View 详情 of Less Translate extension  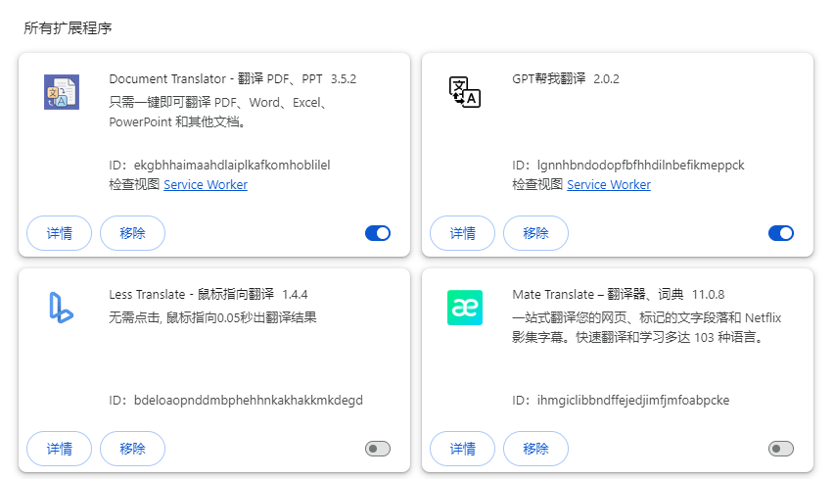click(x=60, y=449)
